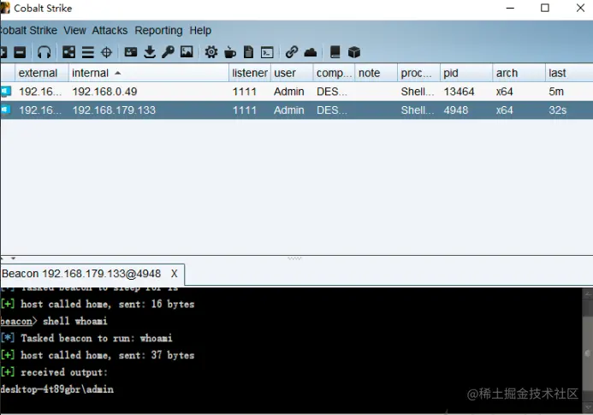593x415 pixels.
Task: Click the Java Signed Applet coffee icon
Action: coord(230,52)
